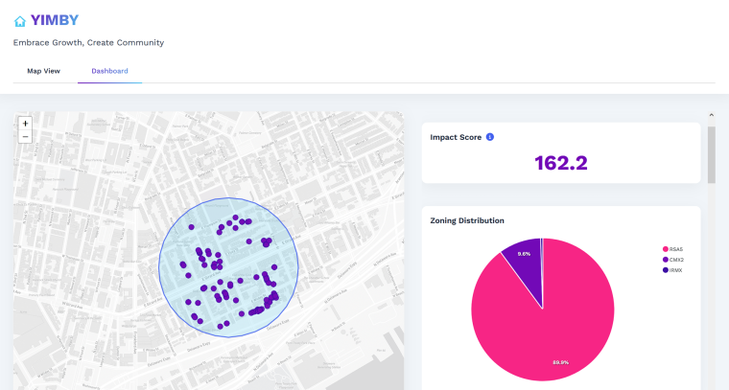Toggle RSA5 legend entry

(672, 249)
